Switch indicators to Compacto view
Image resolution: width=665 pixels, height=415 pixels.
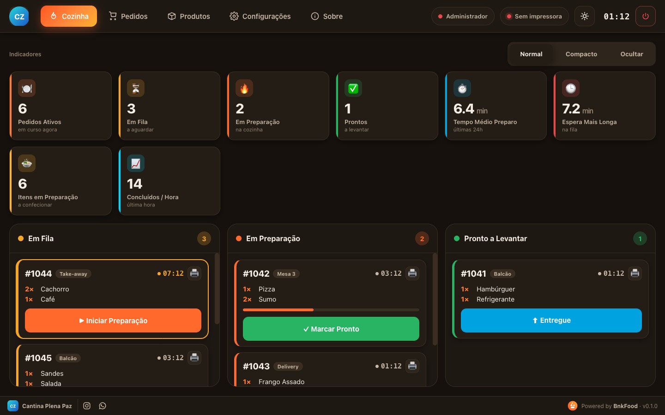tap(581, 54)
